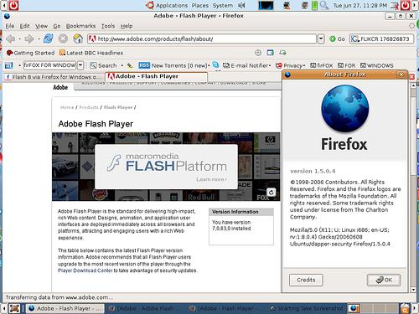This screenshot has height=314, width=419.
Task: Click the toolbar Search button
Action: pos(103,65)
